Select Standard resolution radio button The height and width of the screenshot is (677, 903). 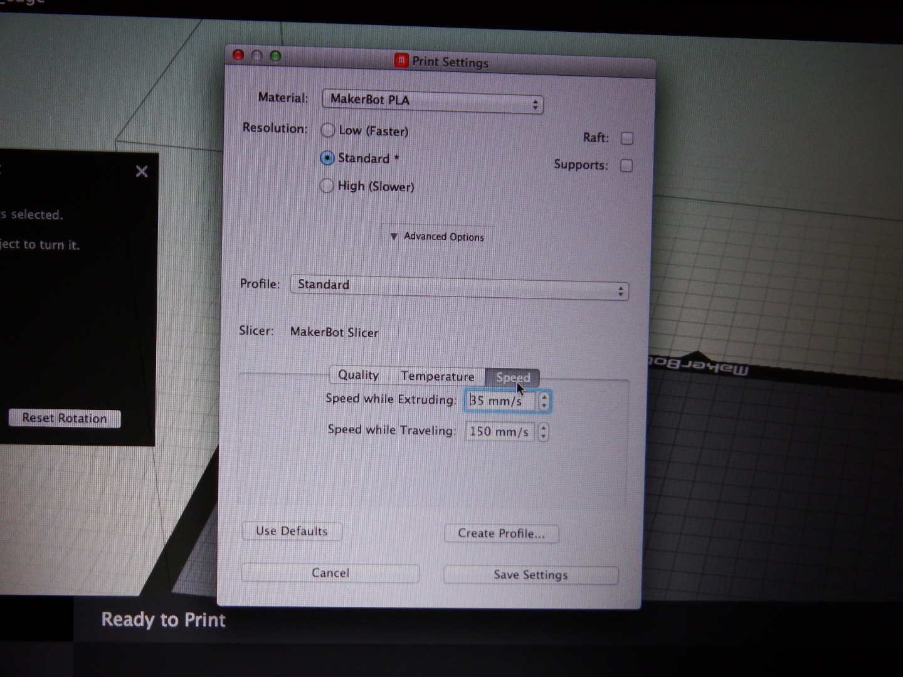(x=327, y=158)
